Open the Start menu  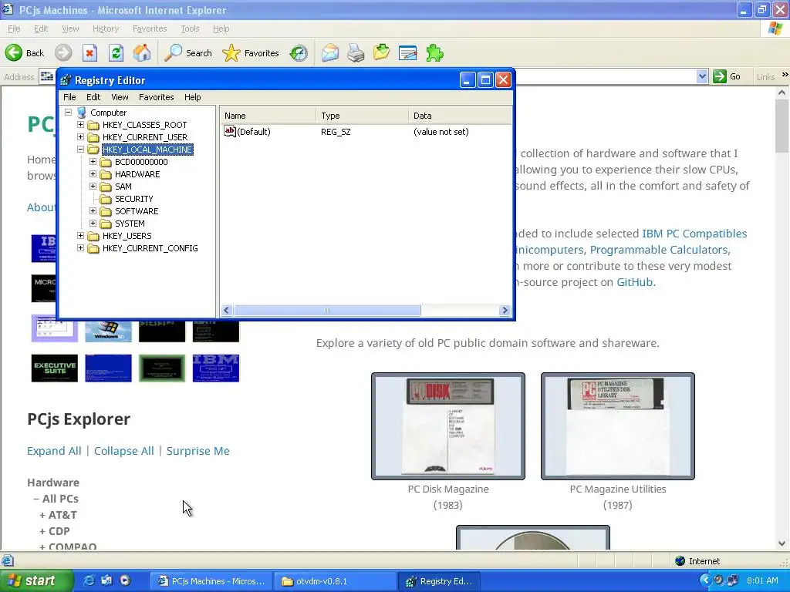36,581
